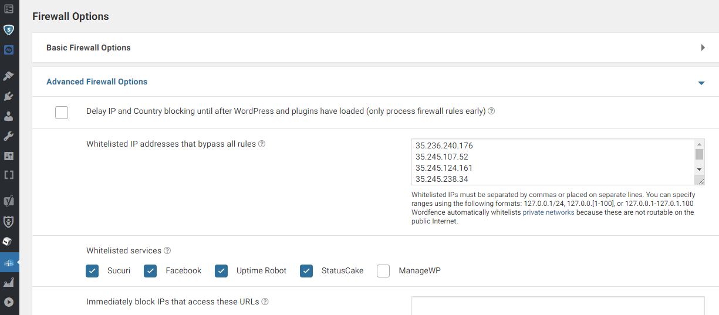Open the private networks link
Viewport: 719px width, 315px height.
point(548,212)
